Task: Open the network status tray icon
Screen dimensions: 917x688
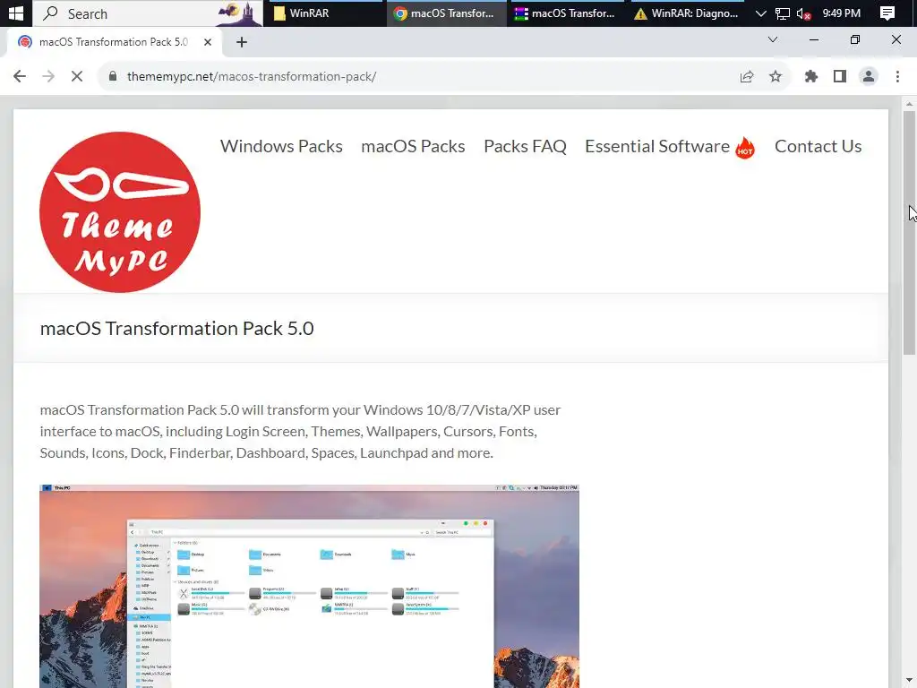Action: (783, 13)
